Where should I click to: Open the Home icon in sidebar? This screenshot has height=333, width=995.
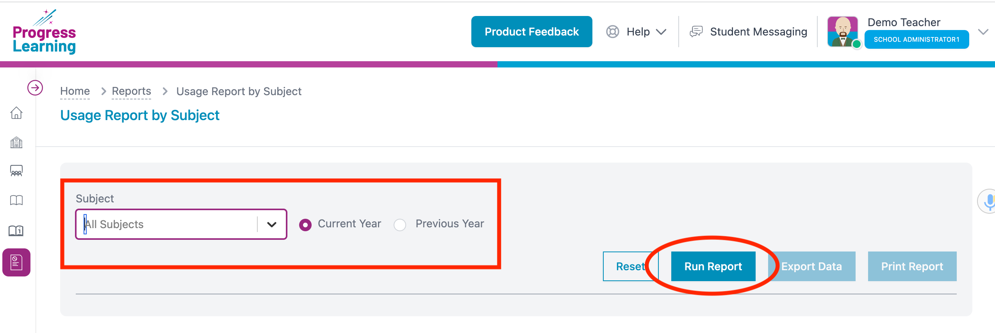click(x=16, y=113)
